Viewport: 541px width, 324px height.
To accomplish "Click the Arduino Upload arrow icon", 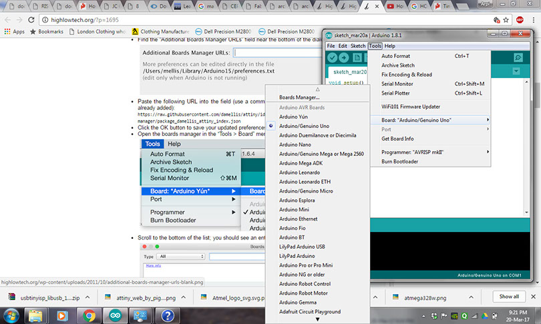I will coord(344,57).
